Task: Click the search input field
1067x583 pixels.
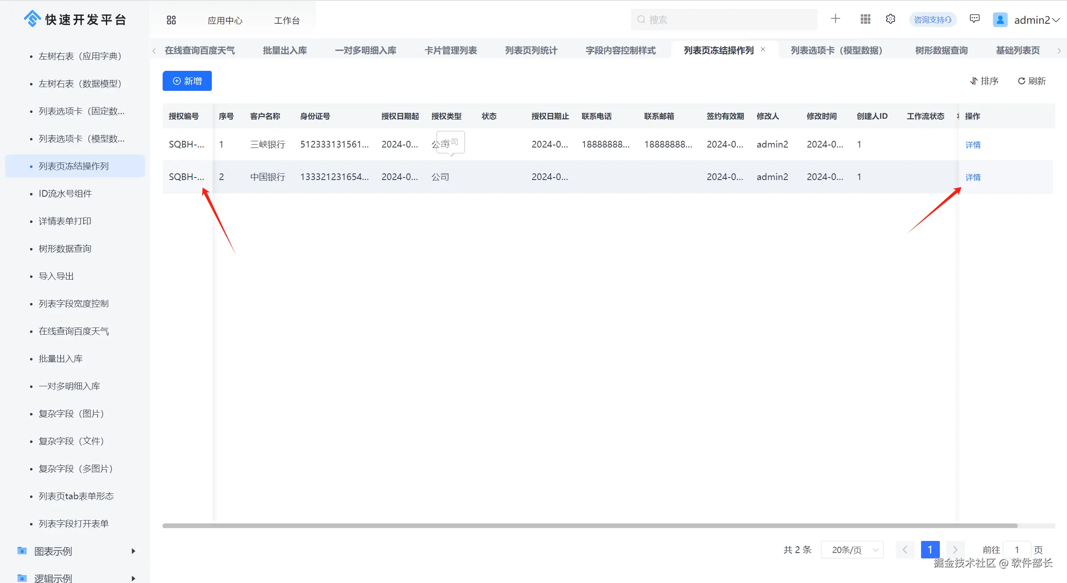Action: click(x=724, y=20)
